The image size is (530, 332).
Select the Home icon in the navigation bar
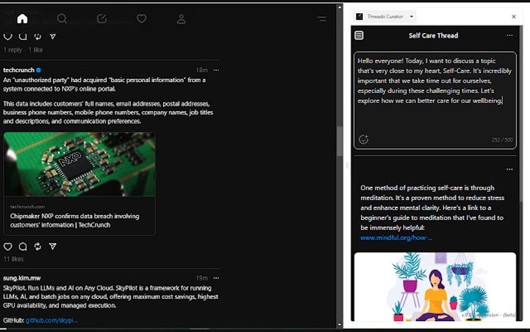point(22,19)
